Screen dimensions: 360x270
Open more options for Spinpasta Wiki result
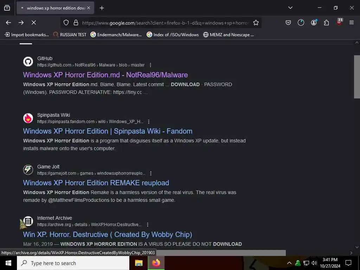click(x=149, y=121)
